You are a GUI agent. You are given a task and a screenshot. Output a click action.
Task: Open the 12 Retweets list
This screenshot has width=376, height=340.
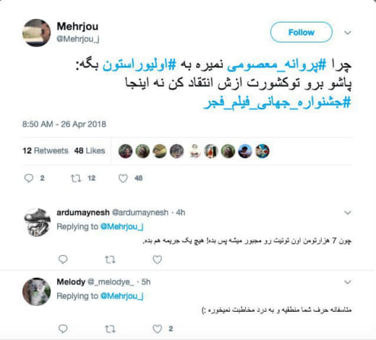click(x=46, y=150)
